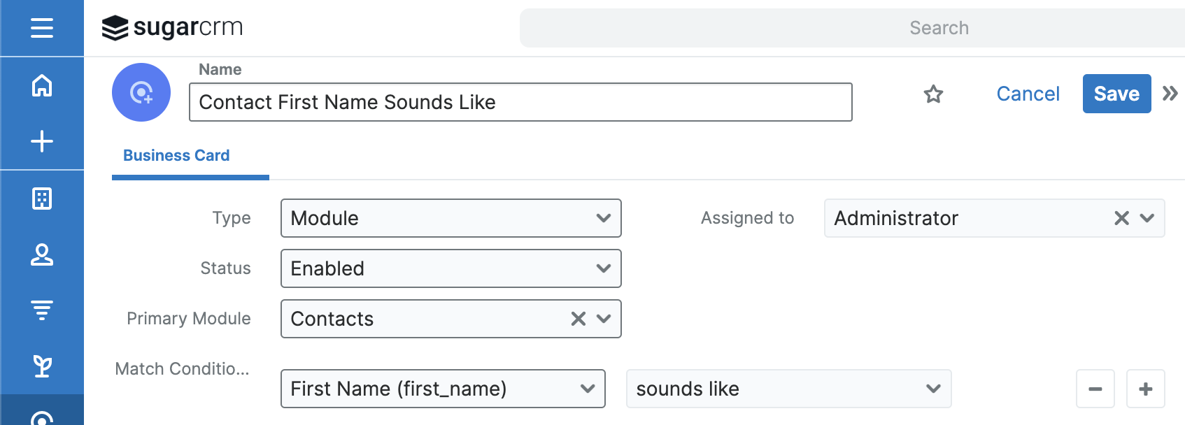Open First Name field dropdown
The image size is (1185, 425).
(443, 389)
